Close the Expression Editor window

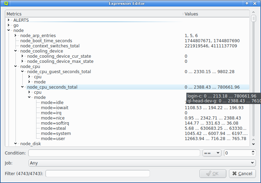pos(255,3)
